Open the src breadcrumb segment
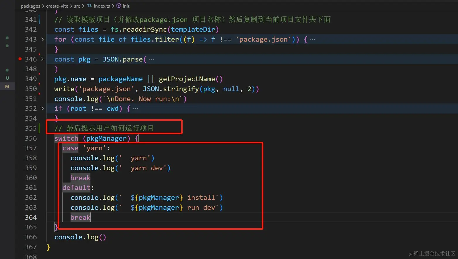458x259 pixels. point(77,6)
